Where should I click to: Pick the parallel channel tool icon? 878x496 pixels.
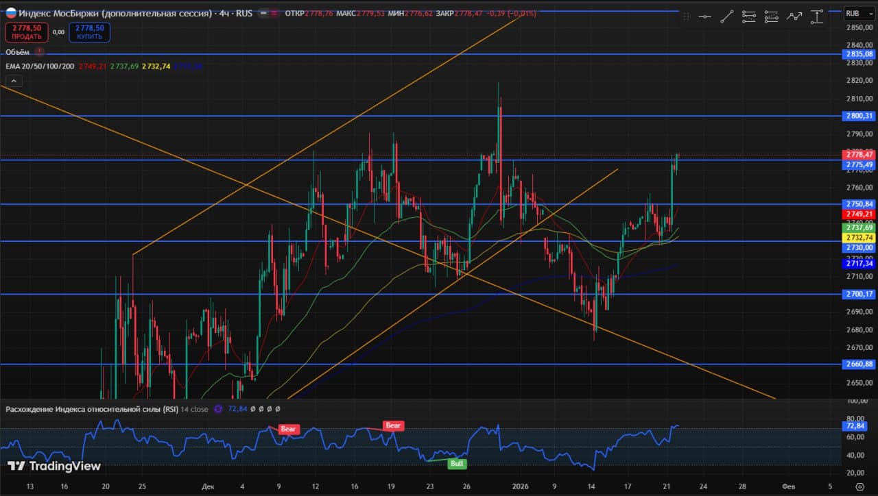(772, 17)
